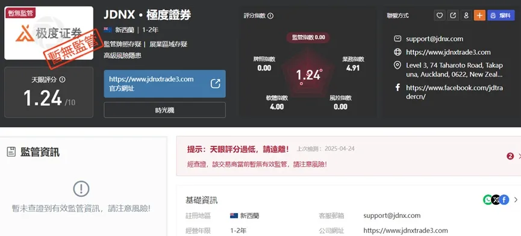Click the radar chart center score 1.24

tap(308, 75)
